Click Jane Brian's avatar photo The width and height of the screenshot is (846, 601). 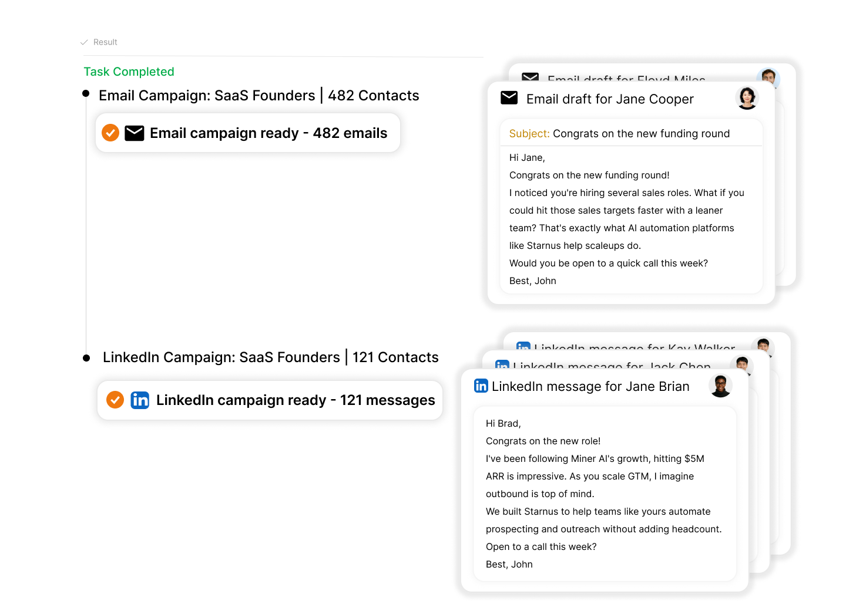click(x=720, y=385)
